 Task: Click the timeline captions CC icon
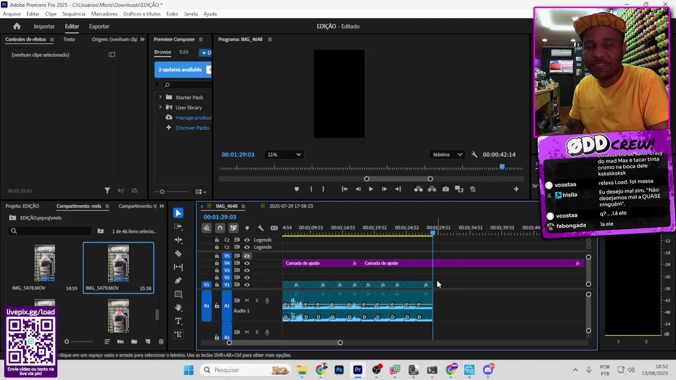274,228
